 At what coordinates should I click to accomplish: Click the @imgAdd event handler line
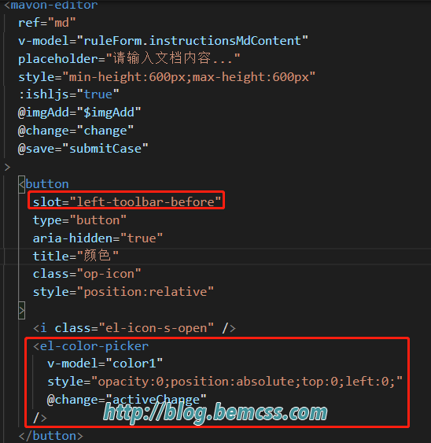pyautogui.click(x=79, y=113)
